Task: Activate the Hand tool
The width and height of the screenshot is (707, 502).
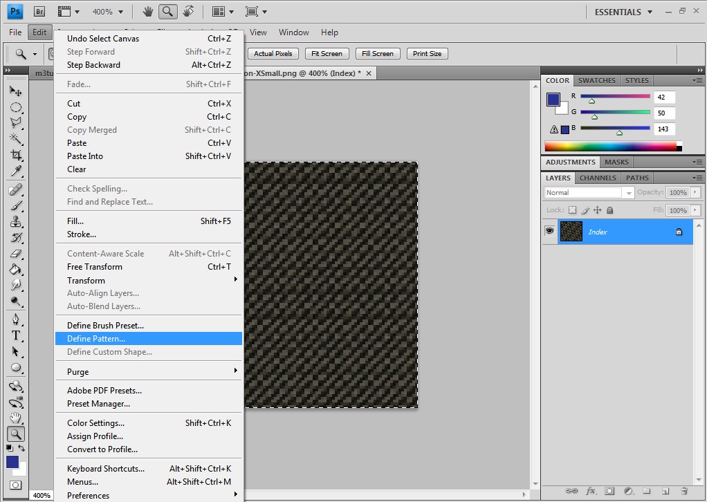Action: click(16, 418)
